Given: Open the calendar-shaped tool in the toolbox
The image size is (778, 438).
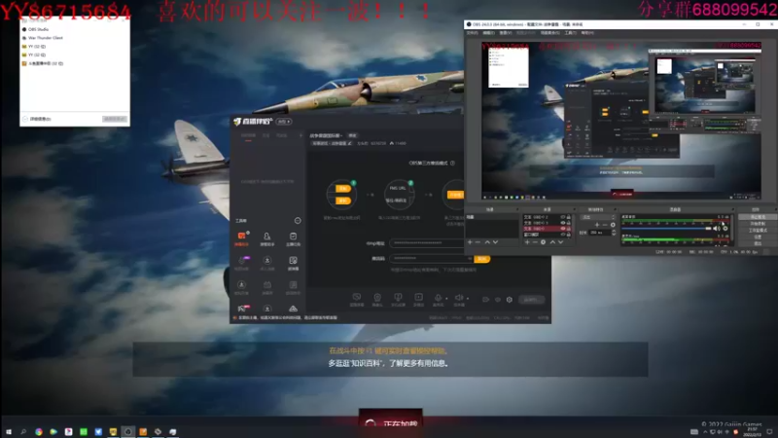Looking at the screenshot, I should pos(266,287).
